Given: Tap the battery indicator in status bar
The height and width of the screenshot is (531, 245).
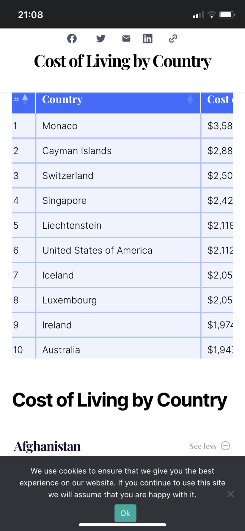Looking at the screenshot, I should point(227,15).
